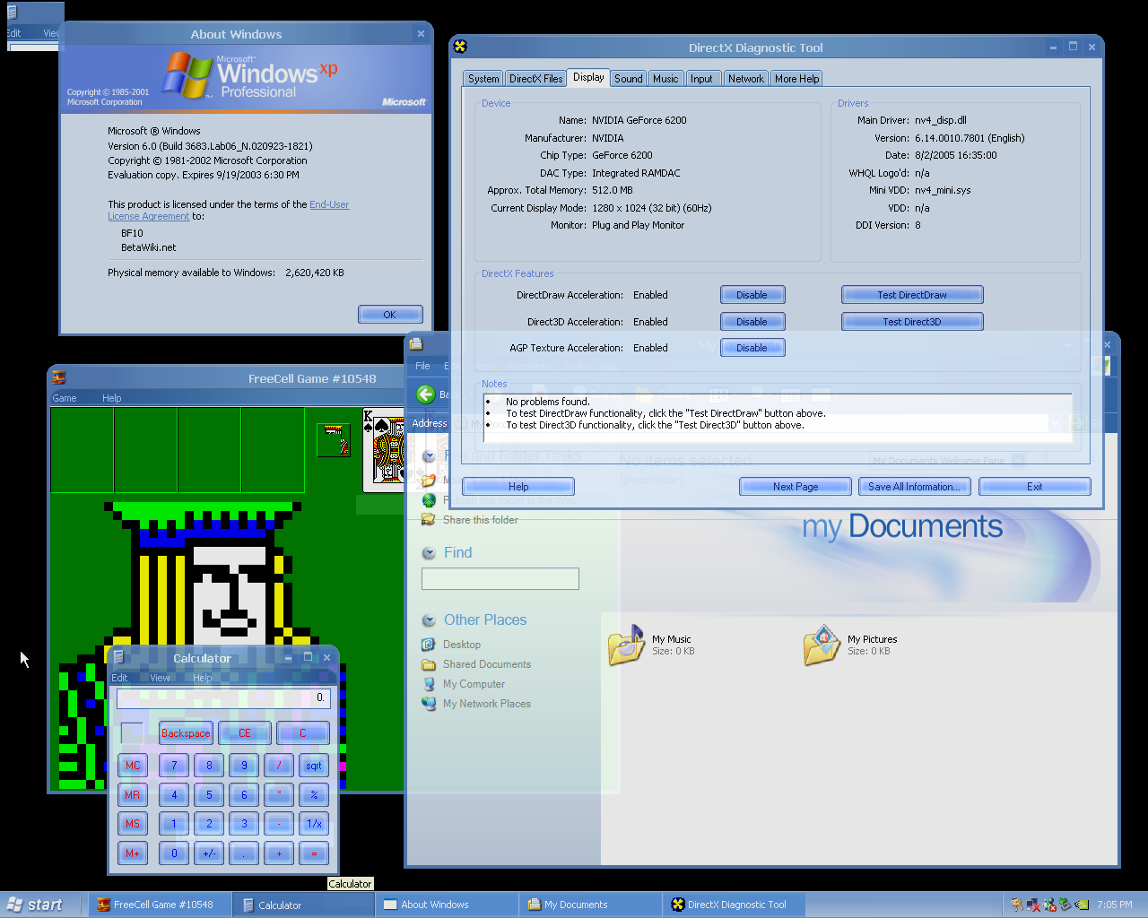1148x918 pixels.
Task: Open the Game menu in FreeCell
Action: click(65, 398)
